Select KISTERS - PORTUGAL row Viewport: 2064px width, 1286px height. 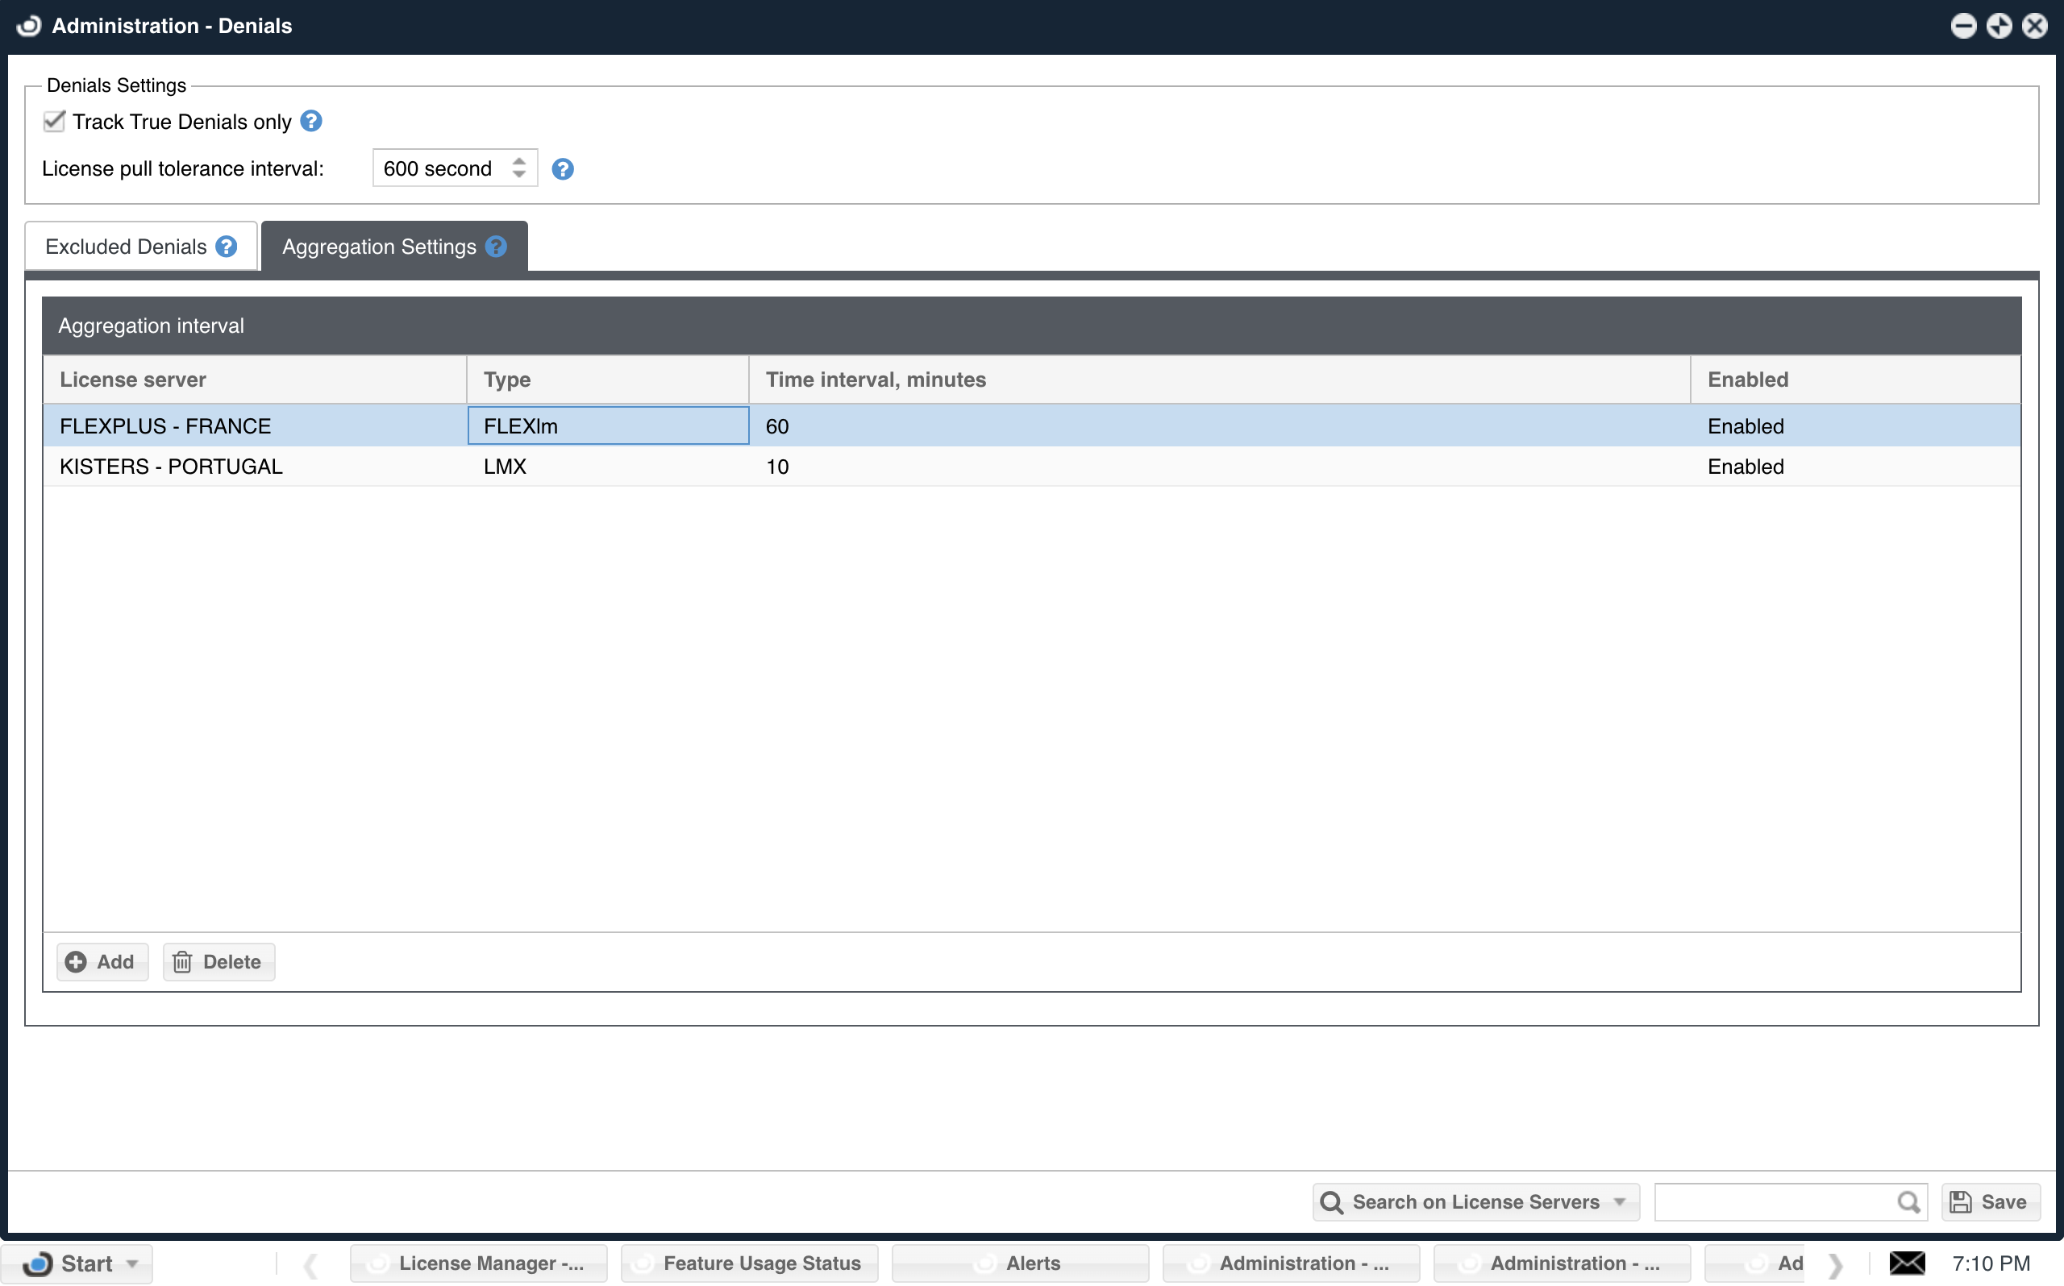coord(170,467)
